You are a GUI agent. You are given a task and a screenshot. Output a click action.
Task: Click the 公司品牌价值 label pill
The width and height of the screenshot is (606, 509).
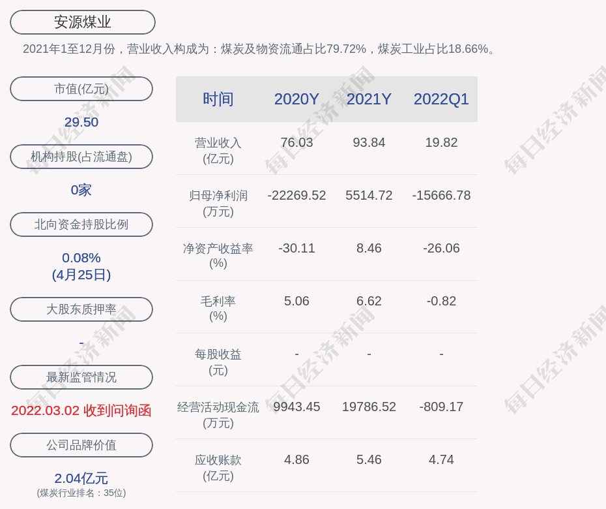click(81, 445)
